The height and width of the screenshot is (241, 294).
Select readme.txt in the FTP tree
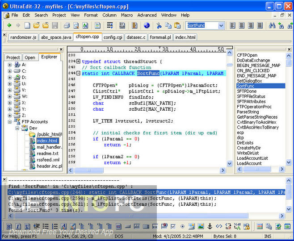[48, 154]
